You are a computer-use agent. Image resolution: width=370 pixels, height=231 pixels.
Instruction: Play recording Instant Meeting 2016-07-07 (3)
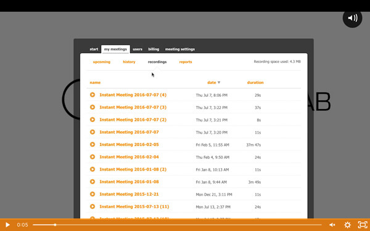(x=92, y=107)
